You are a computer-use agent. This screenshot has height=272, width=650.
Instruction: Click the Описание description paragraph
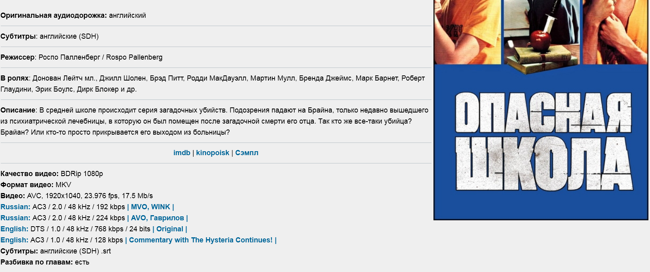[x=214, y=121]
